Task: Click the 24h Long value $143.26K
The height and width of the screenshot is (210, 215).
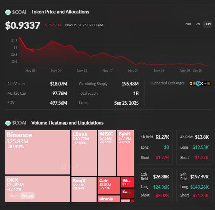Action: [x=199, y=187]
